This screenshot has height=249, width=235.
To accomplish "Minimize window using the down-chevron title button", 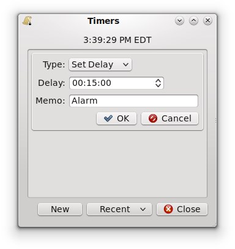I will click(x=179, y=21).
